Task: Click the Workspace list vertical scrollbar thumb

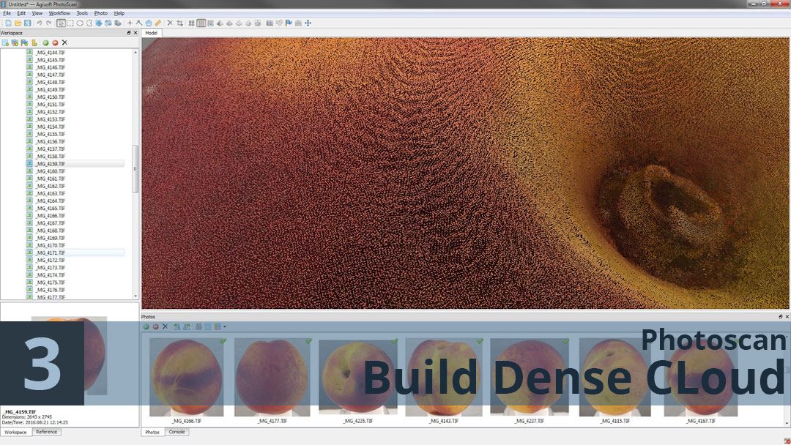Action: click(x=135, y=169)
